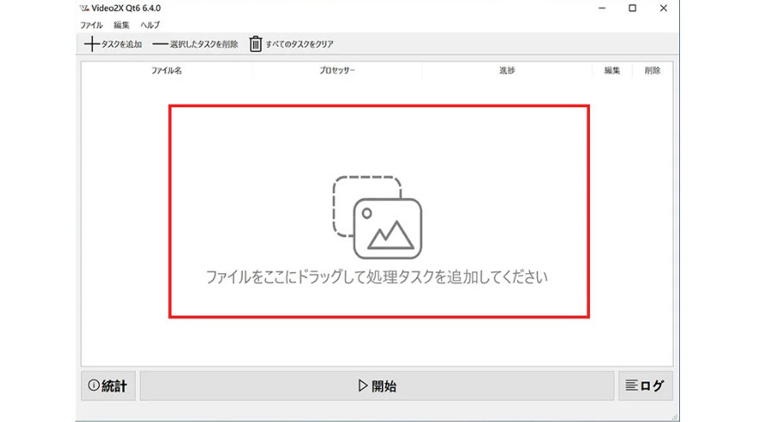Click the すべてのタスクをクリア label
Viewport: 771px width, 422px height.
pos(300,44)
